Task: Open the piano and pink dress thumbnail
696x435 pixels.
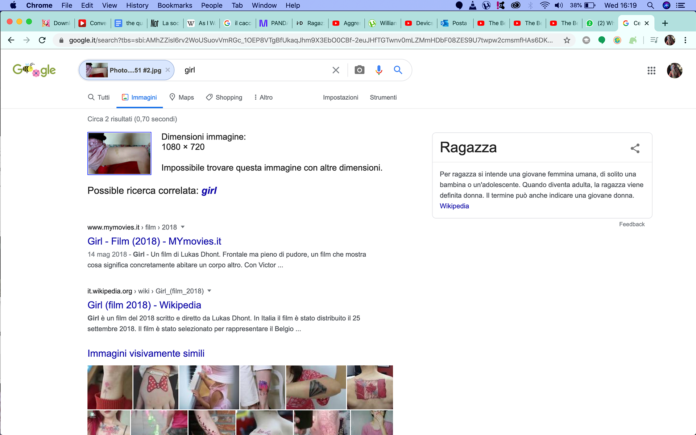Action: tap(209, 387)
